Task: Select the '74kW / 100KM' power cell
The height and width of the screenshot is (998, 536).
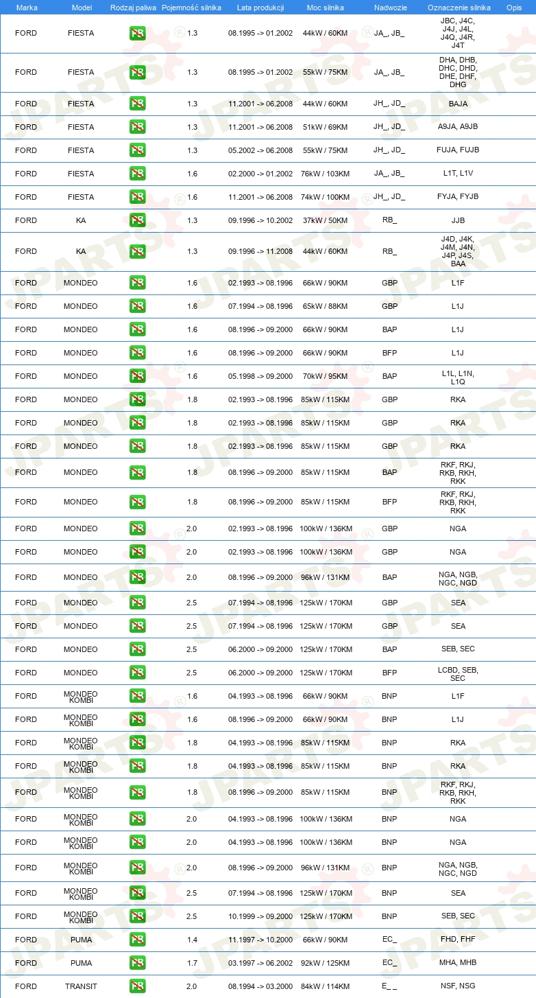Action: pyautogui.click(x=325, y=197)
